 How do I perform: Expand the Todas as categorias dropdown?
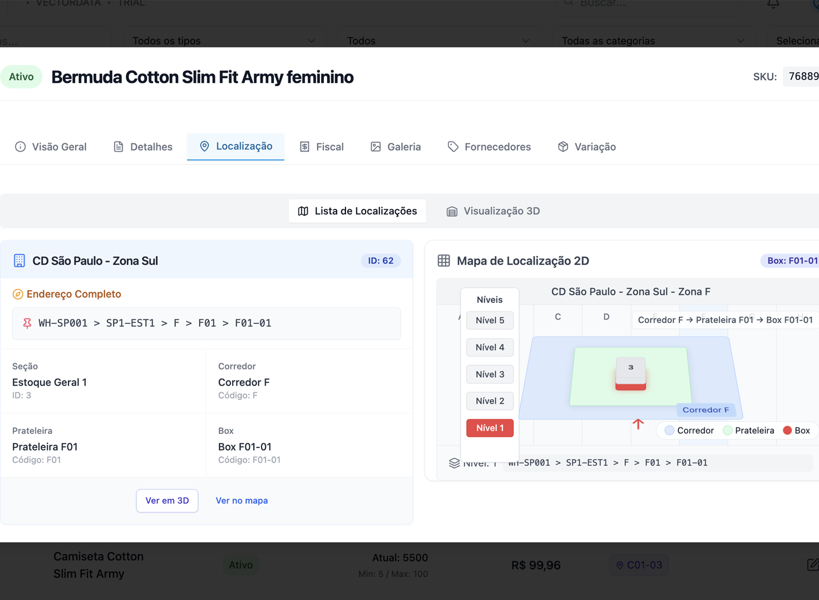652,41
